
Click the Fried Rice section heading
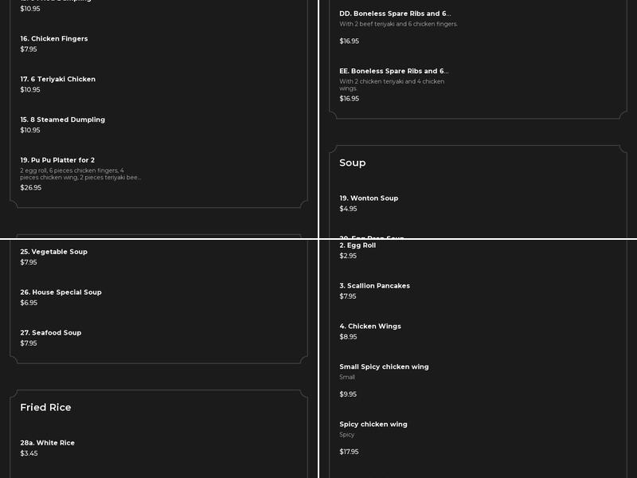[45, 407]
